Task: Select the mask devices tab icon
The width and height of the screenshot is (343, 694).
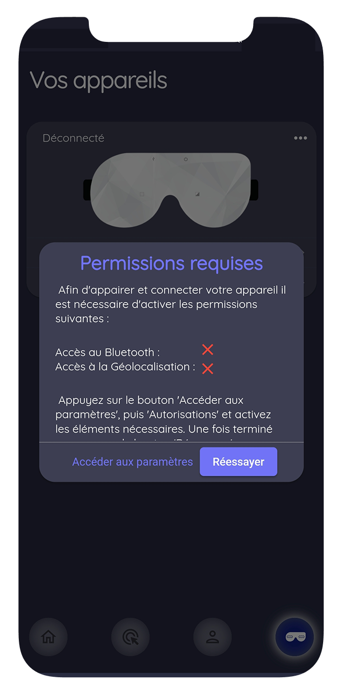Action: pos(294,637)
